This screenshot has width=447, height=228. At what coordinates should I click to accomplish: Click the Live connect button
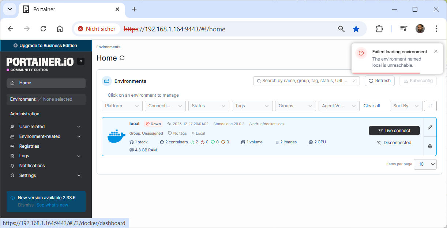[x=394, y=131]
